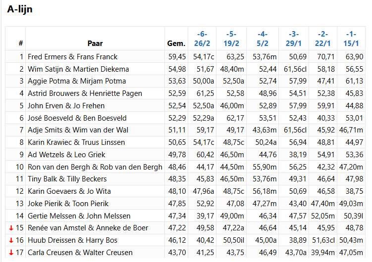
Task: Select pair Karin Krawiec & Truus Linssen
Action: click(x=76, y=142)
